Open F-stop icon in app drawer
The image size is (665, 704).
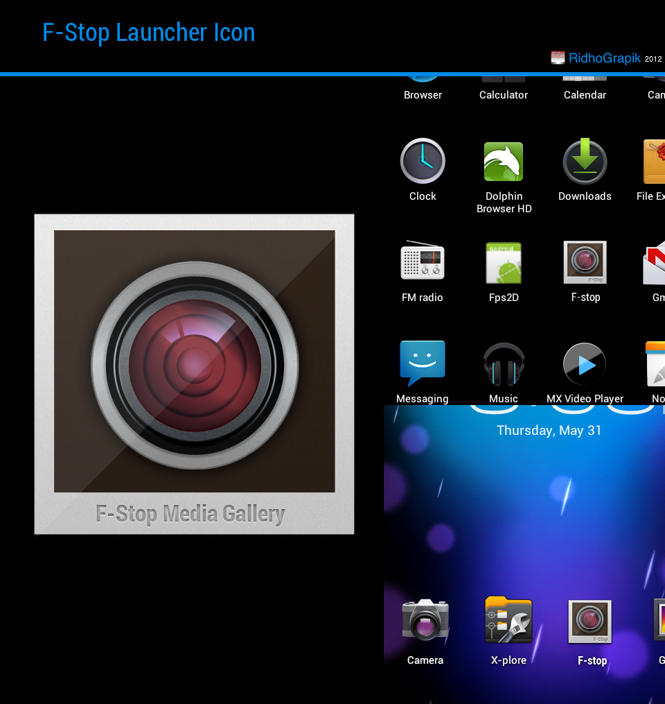[585, 262]
